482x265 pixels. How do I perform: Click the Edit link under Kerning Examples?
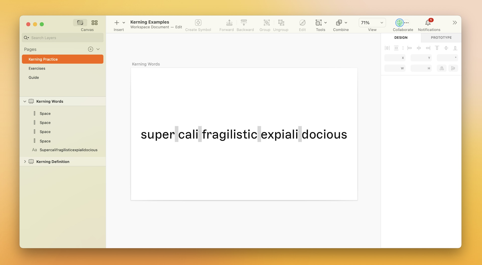coord(178,27)
